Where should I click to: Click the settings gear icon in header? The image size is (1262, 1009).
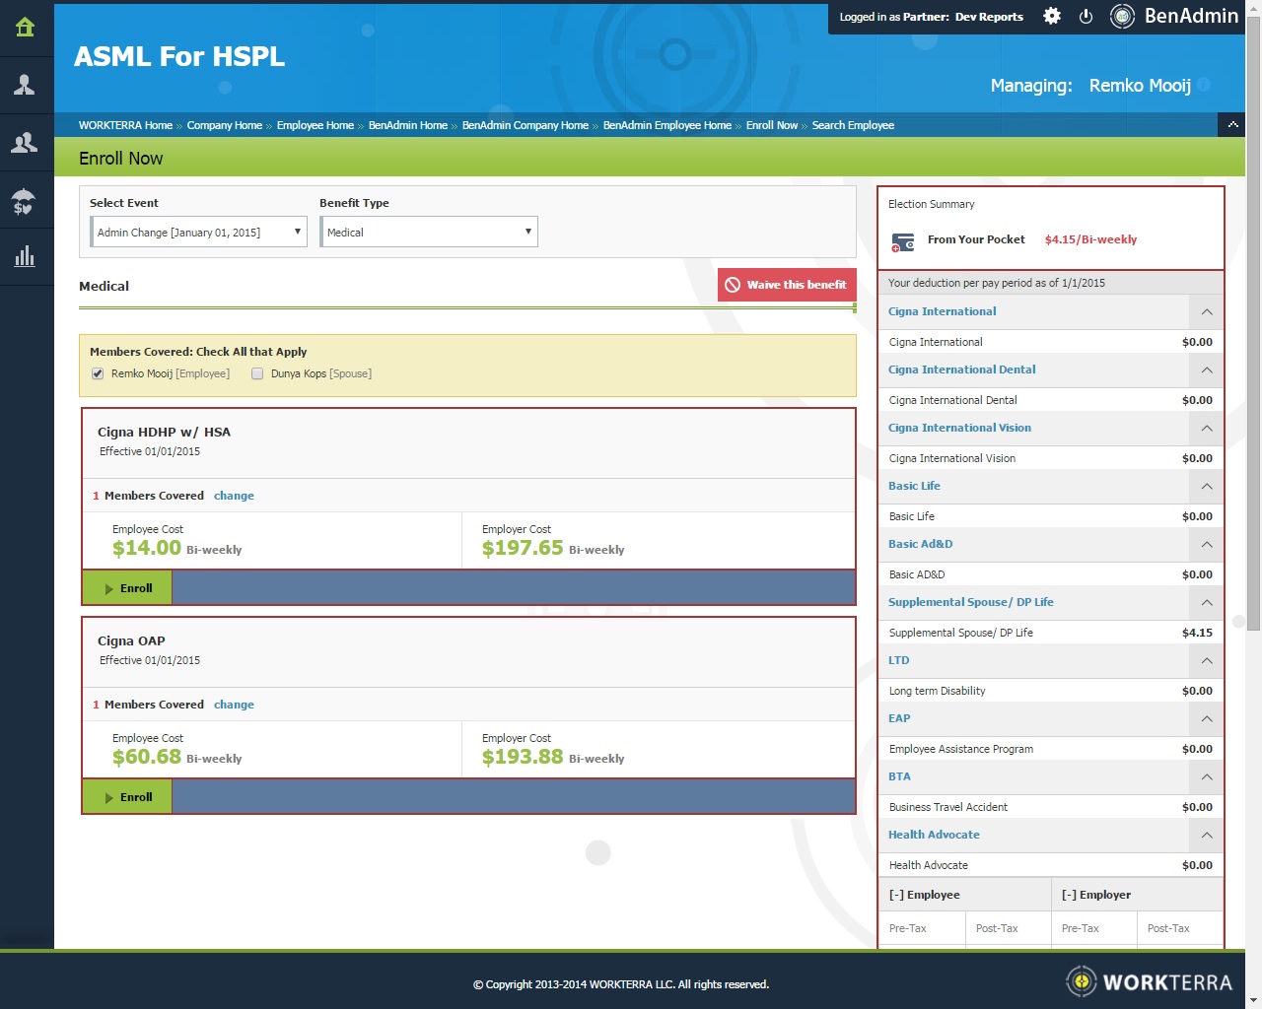(1052, 17)
